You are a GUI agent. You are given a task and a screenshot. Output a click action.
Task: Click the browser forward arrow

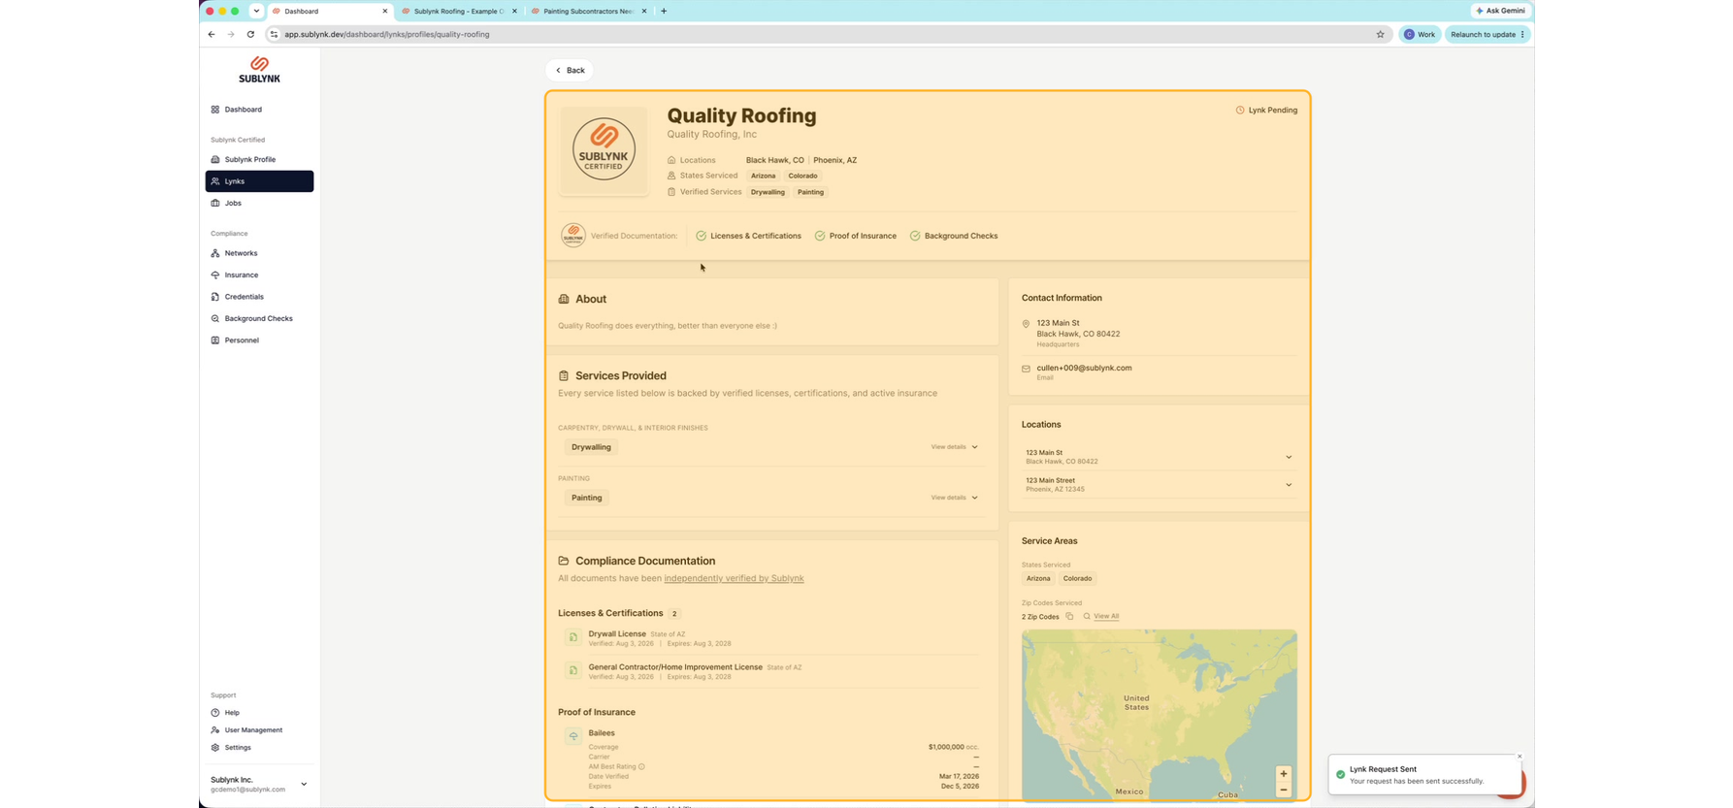coord(231,34)
